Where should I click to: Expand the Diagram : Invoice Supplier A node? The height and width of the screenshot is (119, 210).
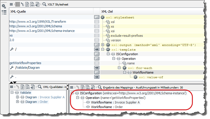coord(17,97)
